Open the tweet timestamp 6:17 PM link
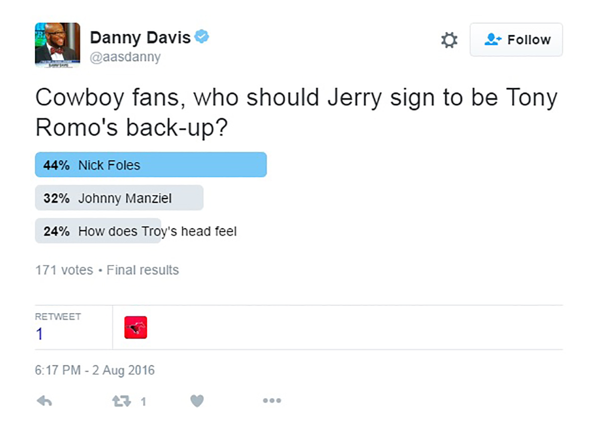Viewport: 597px width, 435px height. [95, 370]
